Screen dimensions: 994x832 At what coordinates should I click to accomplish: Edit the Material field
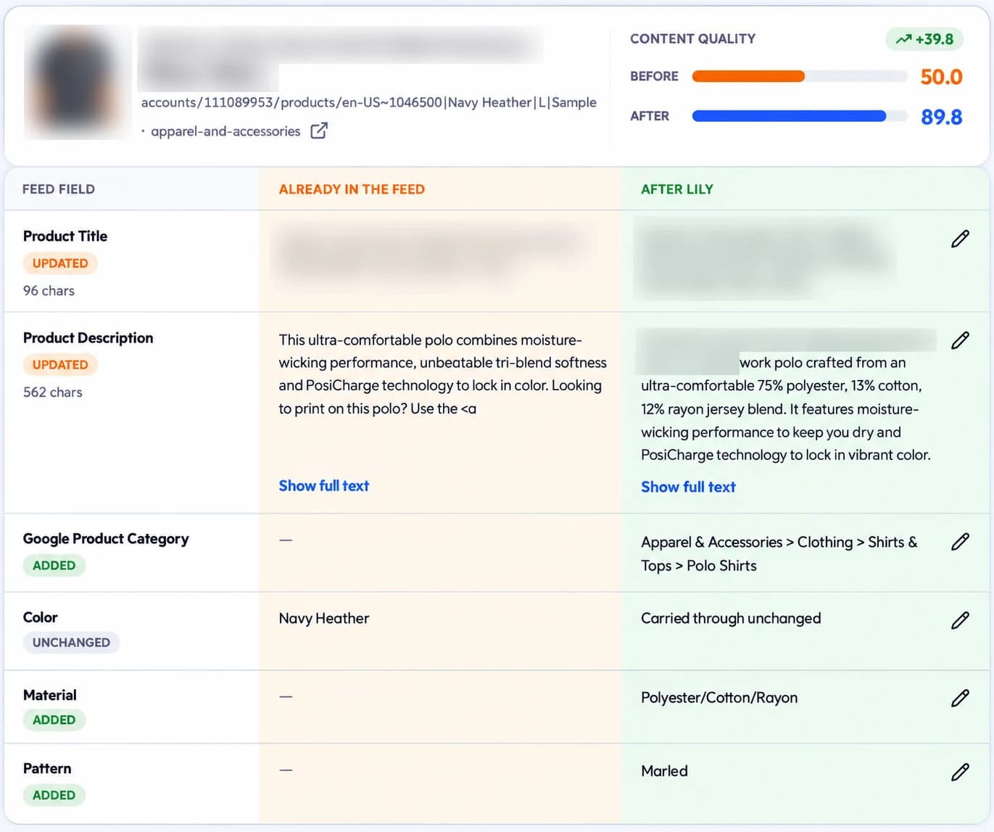pyautogui.click(x=960, y=698)
